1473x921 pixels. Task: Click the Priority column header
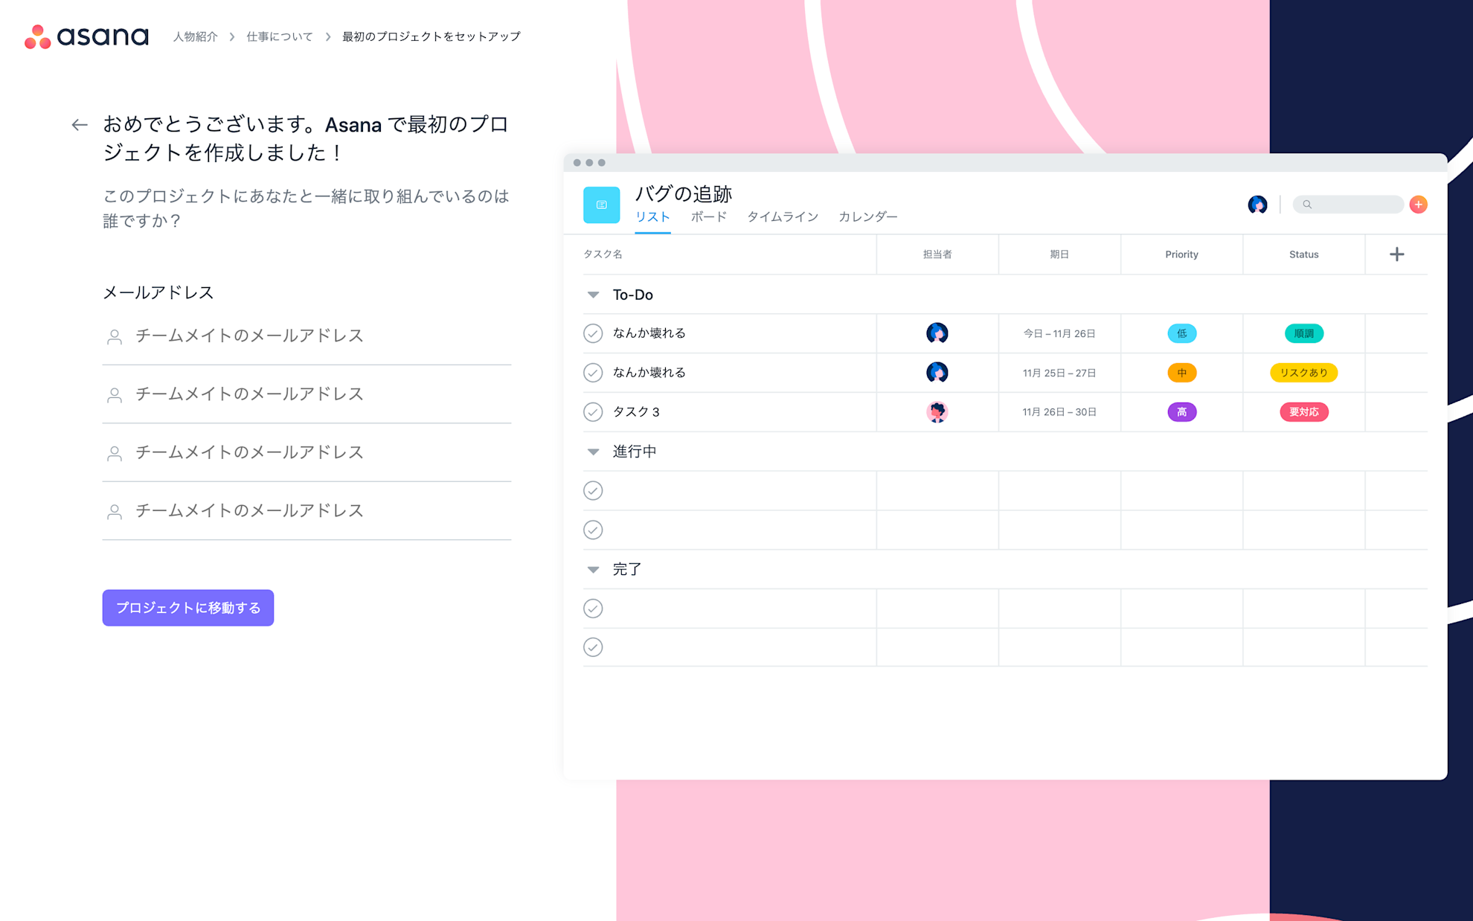[1181, 254]
